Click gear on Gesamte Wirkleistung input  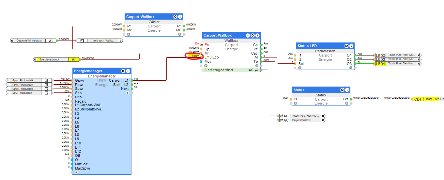point(12,41)
